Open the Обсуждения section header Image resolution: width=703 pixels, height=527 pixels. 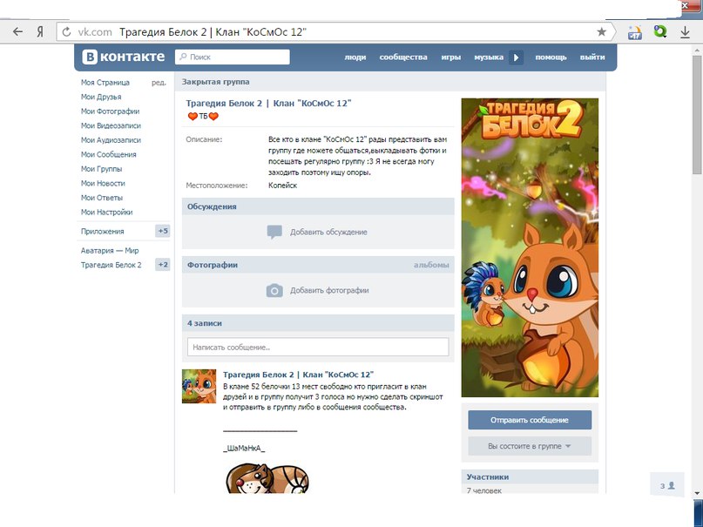pyautogui.click(x=318, y=206)
